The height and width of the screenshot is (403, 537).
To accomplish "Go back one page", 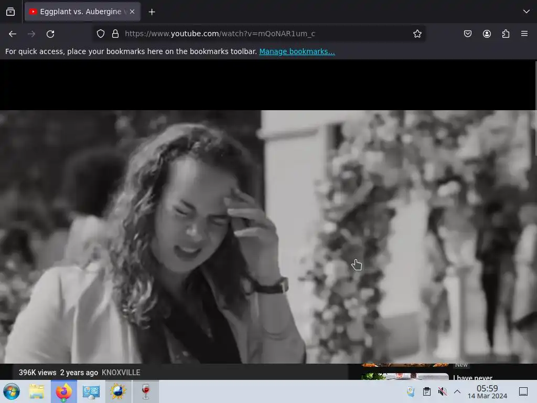I will click(x=13, y=34).
